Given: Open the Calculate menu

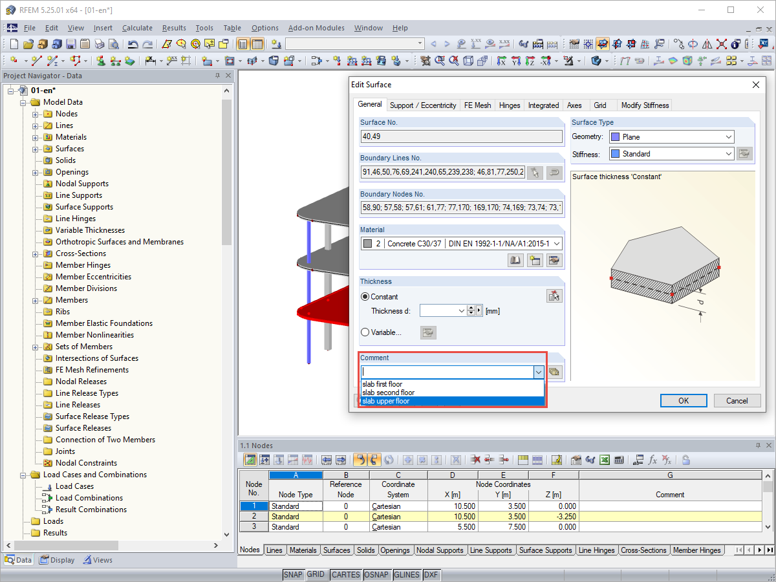Looking at the screenshot, I should tap(137, 28).
